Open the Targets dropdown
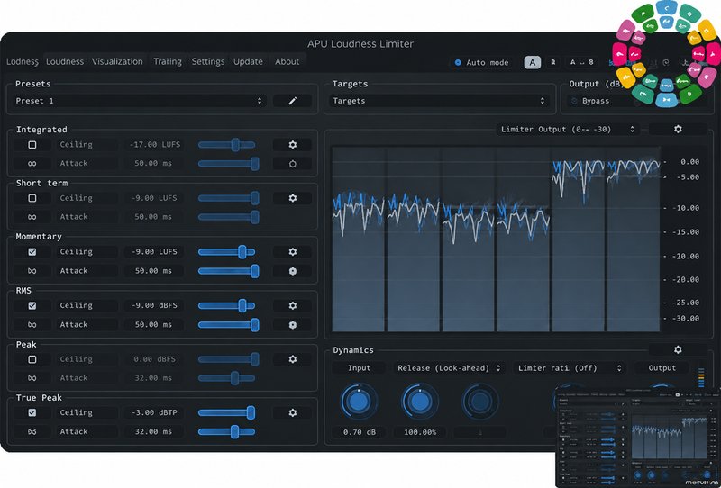The height and width of the screenshot is (488, 721). coord(440,101)
